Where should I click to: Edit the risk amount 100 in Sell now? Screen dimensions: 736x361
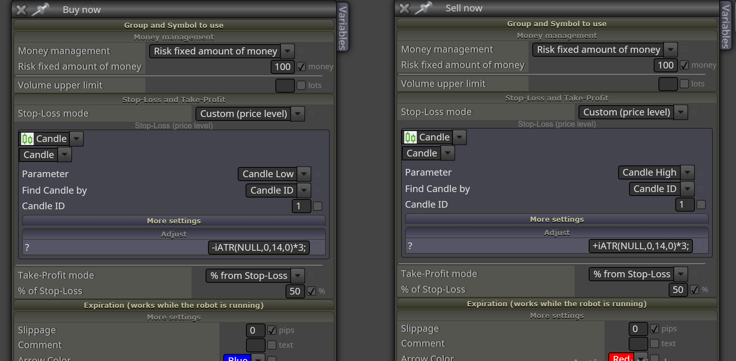pyautogui.click(x=666, y=65)
